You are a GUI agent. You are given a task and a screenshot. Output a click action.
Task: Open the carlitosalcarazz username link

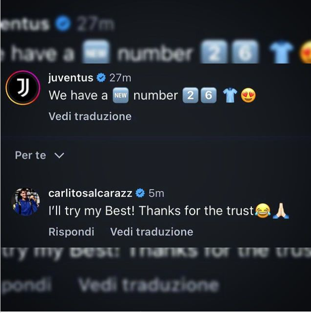[x=90, y=193]
